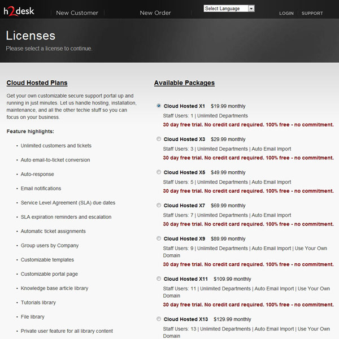339x339 pixels.
Task: Pick the Cloud Hosted X7 package
Action: [x=159, y=205]
